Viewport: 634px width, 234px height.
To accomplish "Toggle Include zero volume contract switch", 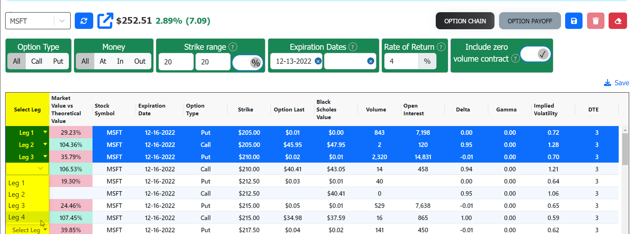I will click(x=536, y=54).
